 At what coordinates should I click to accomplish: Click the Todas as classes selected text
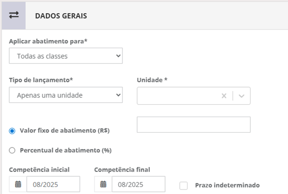[x=42, y=56]
